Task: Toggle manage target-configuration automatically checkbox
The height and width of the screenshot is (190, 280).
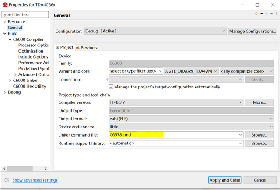Action: [111, 87]
